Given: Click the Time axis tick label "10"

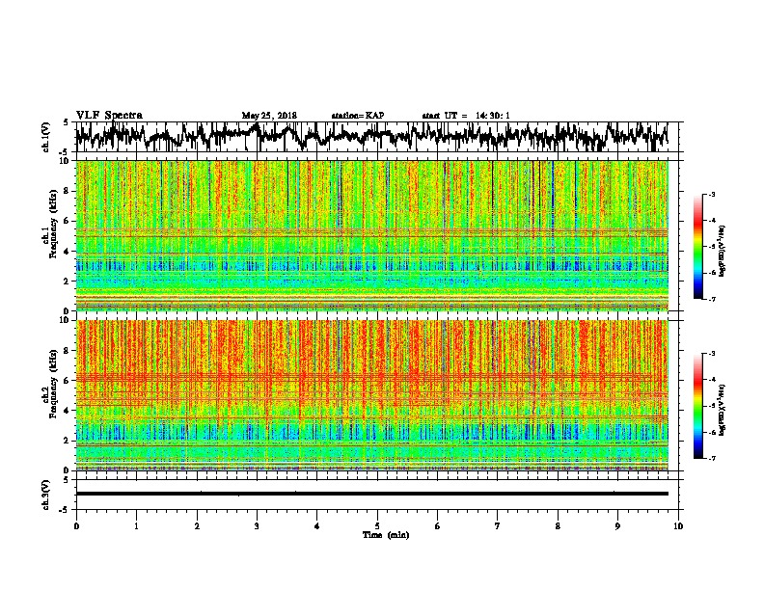Looking at the screenshot, I should click(678, 526).
